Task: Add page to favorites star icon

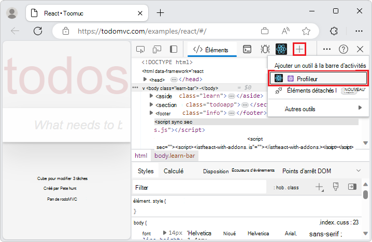Action: (306, 31)
